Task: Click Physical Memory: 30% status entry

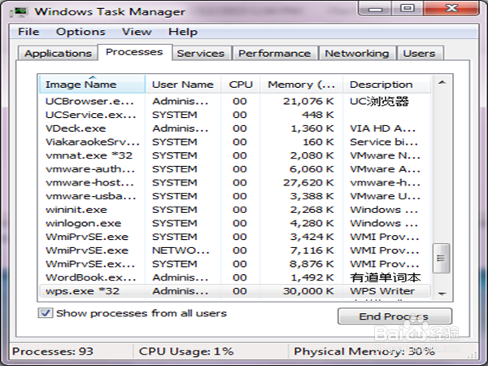Action: pos(364,351)
